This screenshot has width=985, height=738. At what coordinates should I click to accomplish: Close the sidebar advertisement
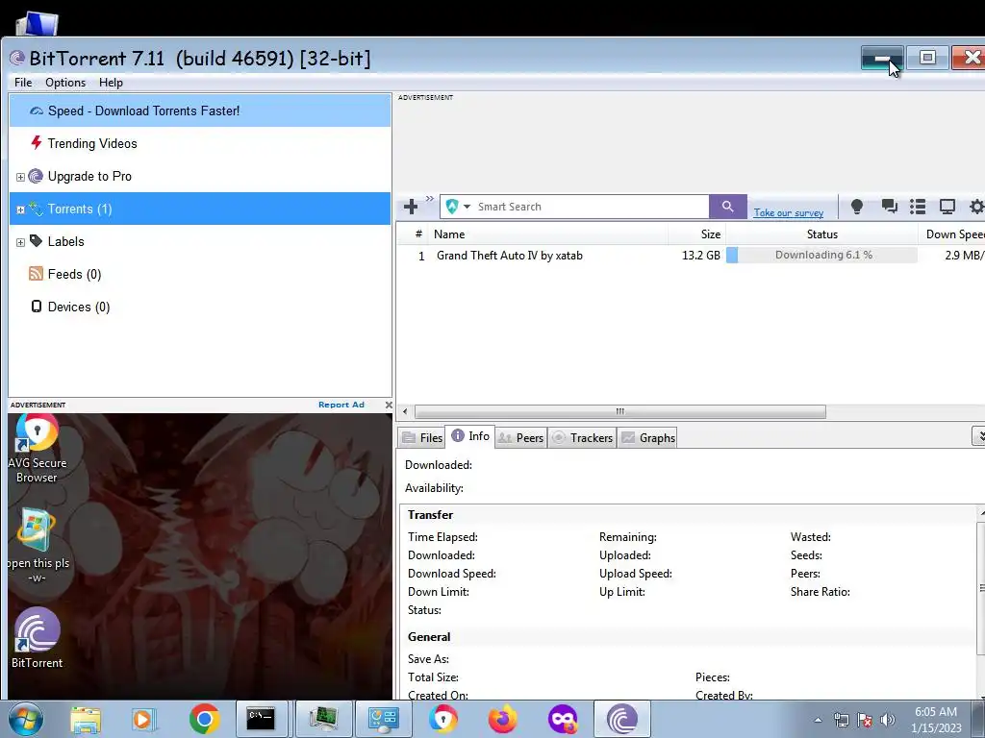pyautogui.click(x=389, y=405)
